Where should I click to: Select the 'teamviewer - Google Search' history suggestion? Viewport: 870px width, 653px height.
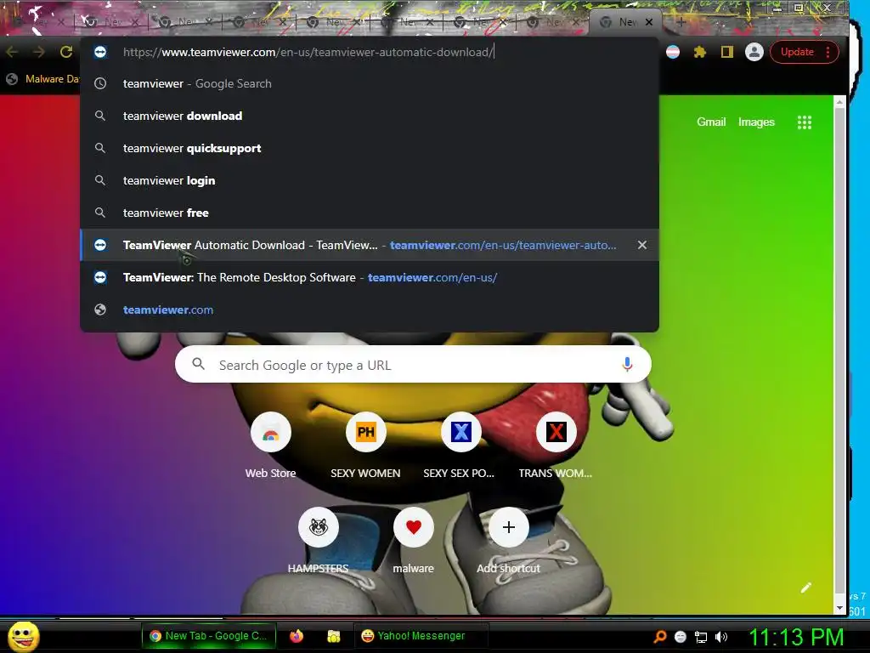(x=370, y=84)
